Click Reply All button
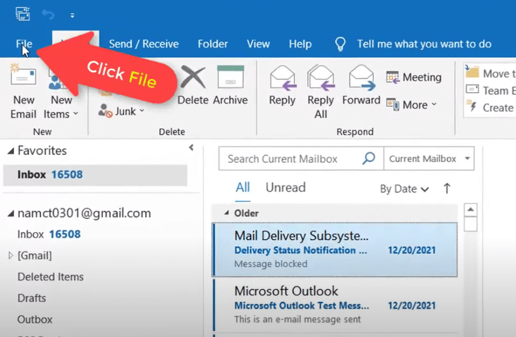This screenshot has height=337, width=516. pos(321,92)
